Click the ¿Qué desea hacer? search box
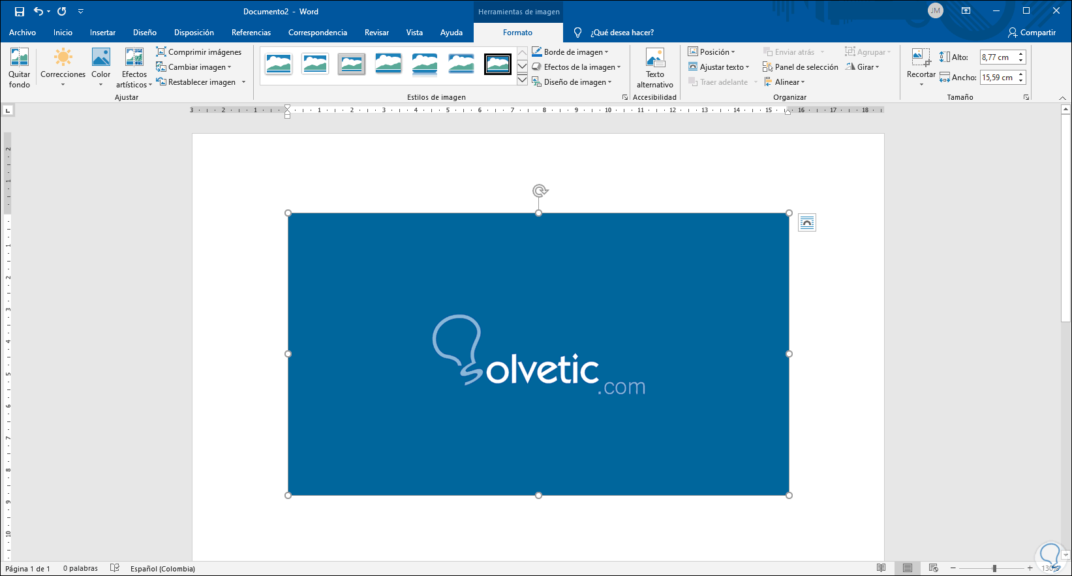Screen dimensions: 1072x576 click(622, 33)
